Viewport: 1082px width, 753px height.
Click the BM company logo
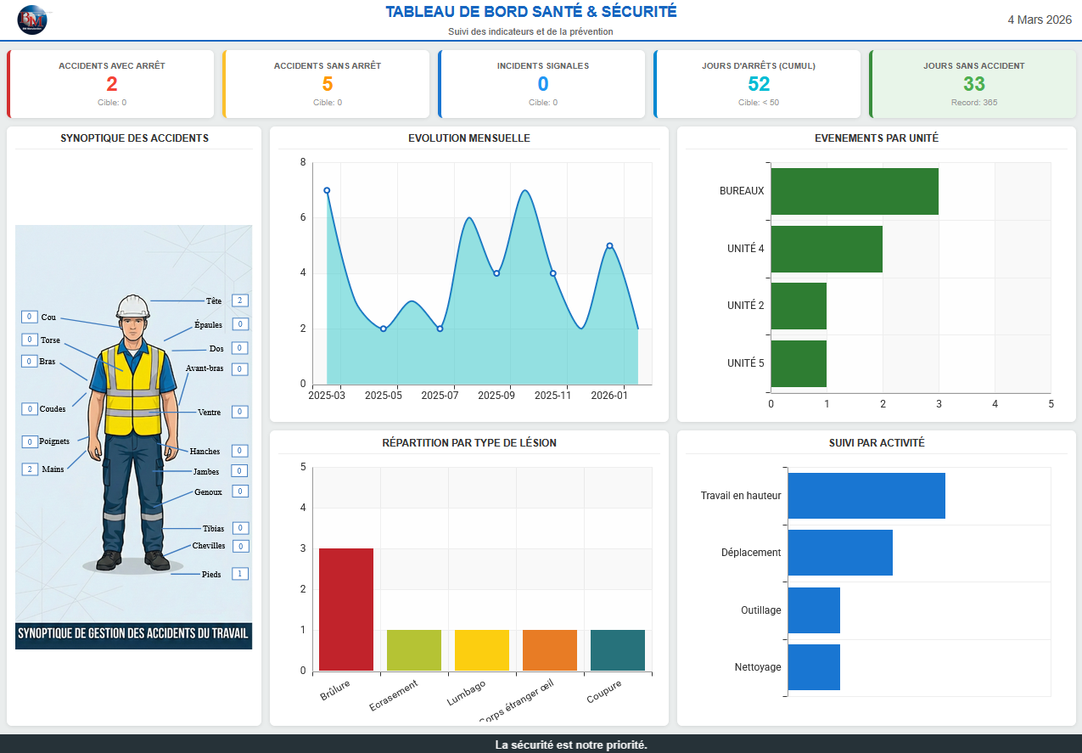tap(32, 19)
